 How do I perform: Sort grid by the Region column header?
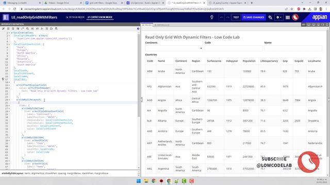[x=196, y=61]
